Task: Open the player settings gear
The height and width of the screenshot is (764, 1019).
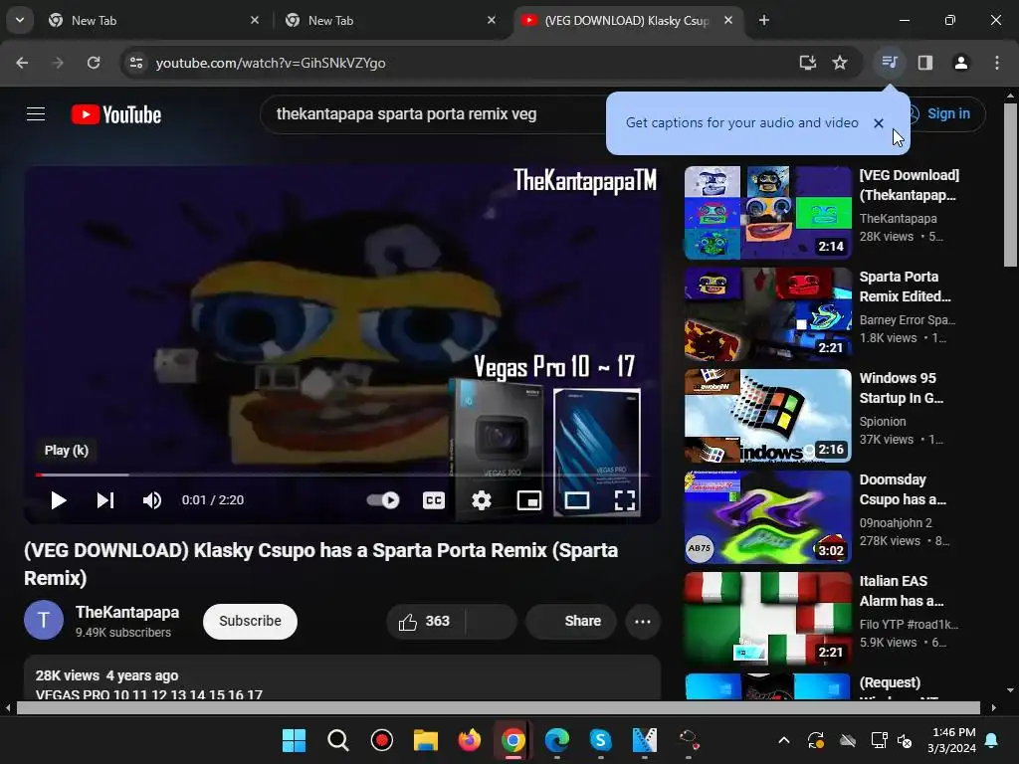Action: (482, 500)
